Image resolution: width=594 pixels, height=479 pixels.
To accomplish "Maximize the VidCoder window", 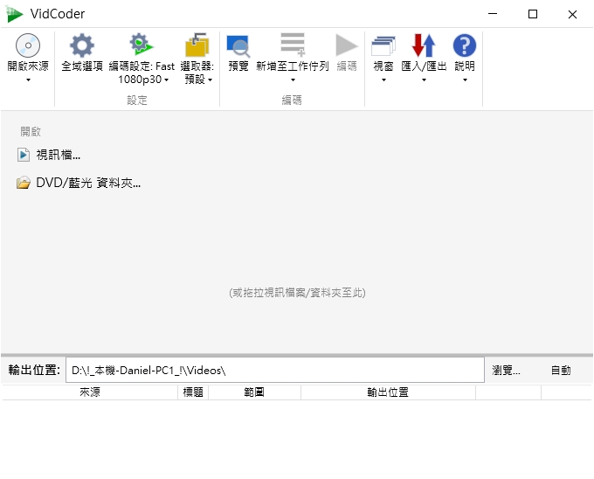I will 533,14.
